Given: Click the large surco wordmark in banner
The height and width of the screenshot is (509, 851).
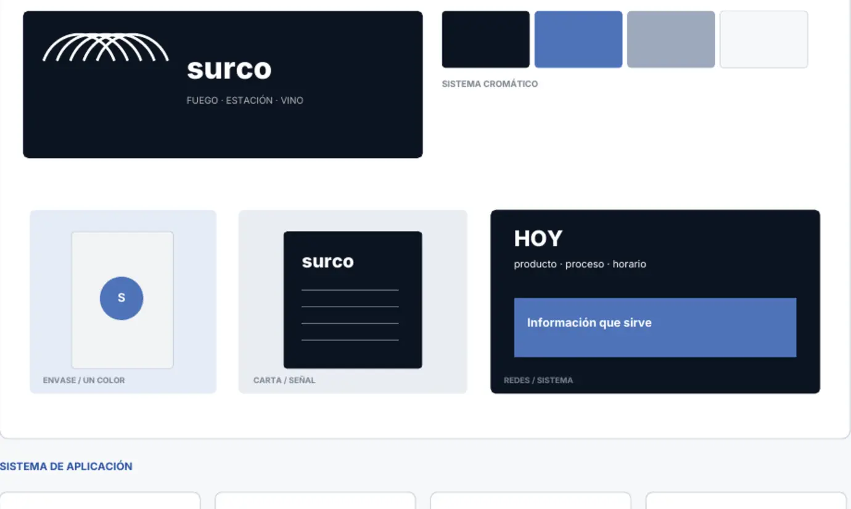Looking at the screenshot, I should click(229, 69).
